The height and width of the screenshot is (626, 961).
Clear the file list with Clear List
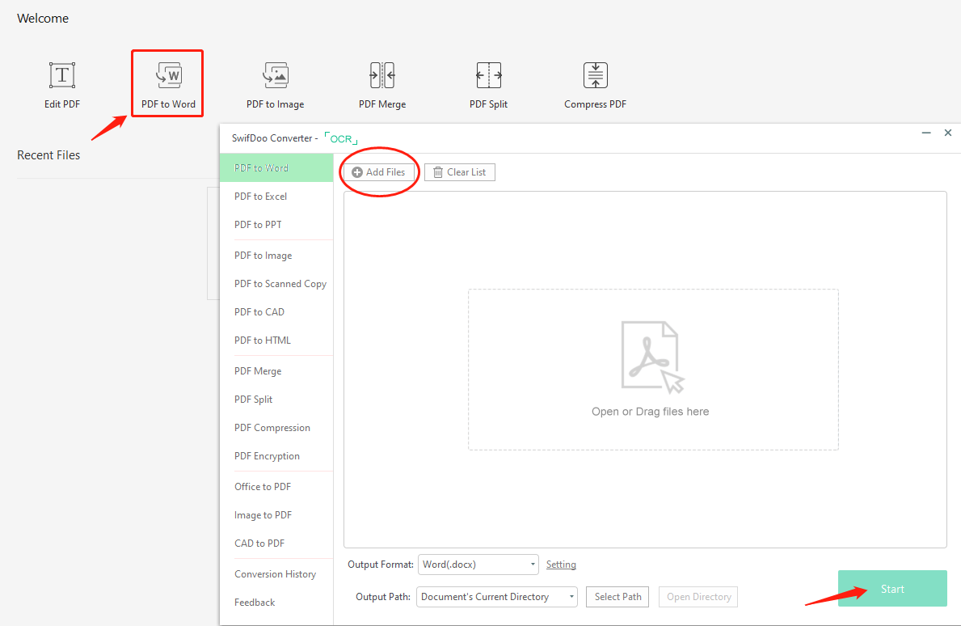460,172
